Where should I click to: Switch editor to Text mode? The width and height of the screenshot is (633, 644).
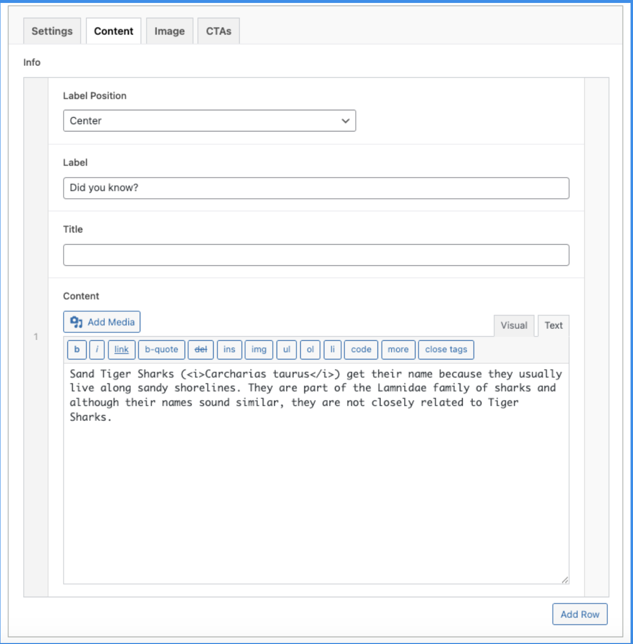click(554, 325)
